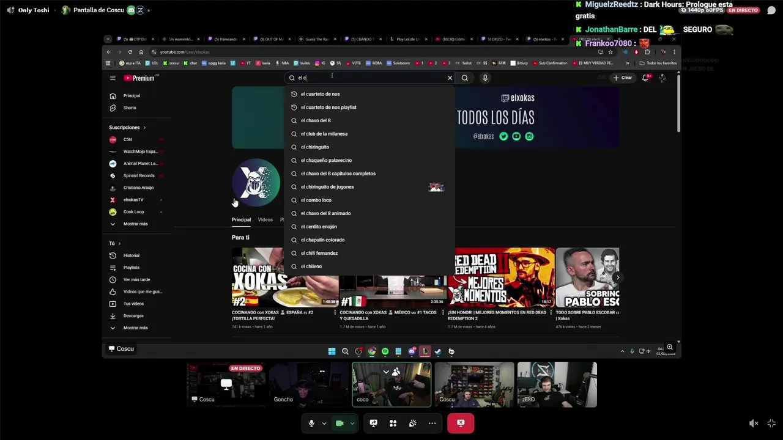The height and width of the screenshot is (440, 783).
Task: Click the browser back arrow
Action: 108,52
